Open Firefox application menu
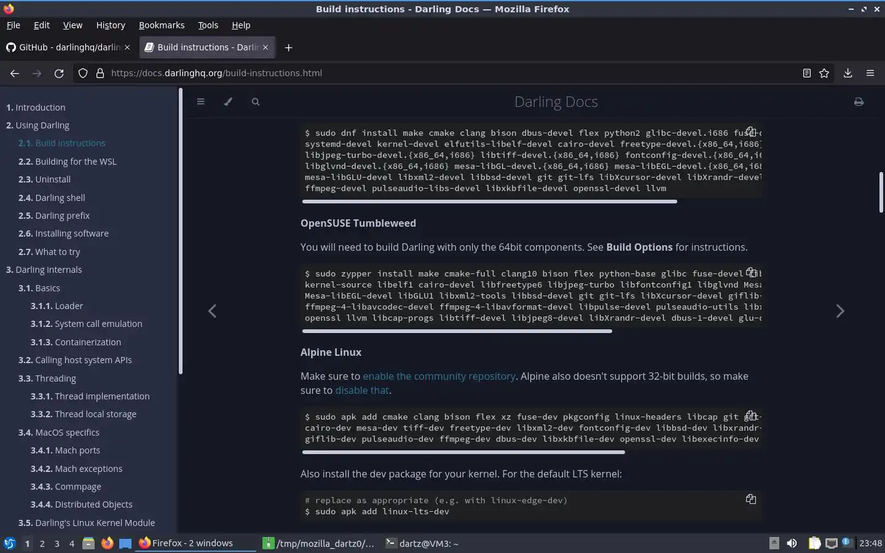This screenshot has width=885, height=553. click(x=870, y=73)
